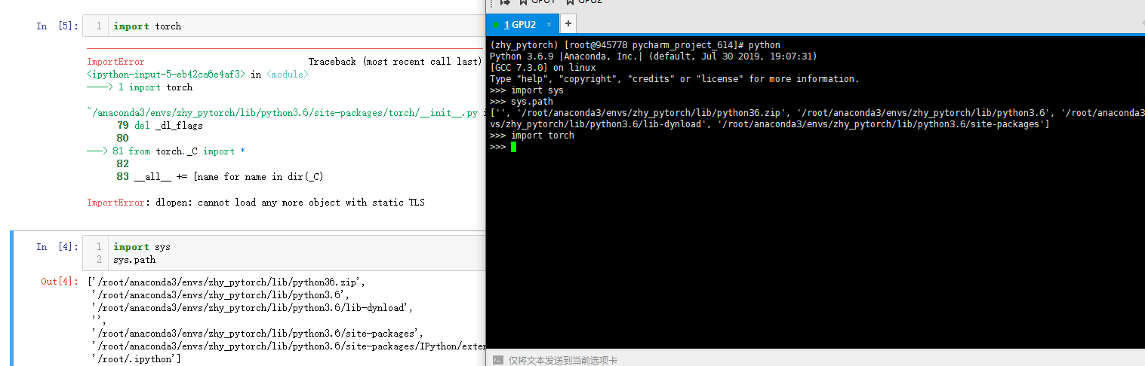This screenshot has width=1145, height=366.
Task: Click the 'Traceback (most recent call last)' text
Action: pyautogui.click(x=395, y=61)
